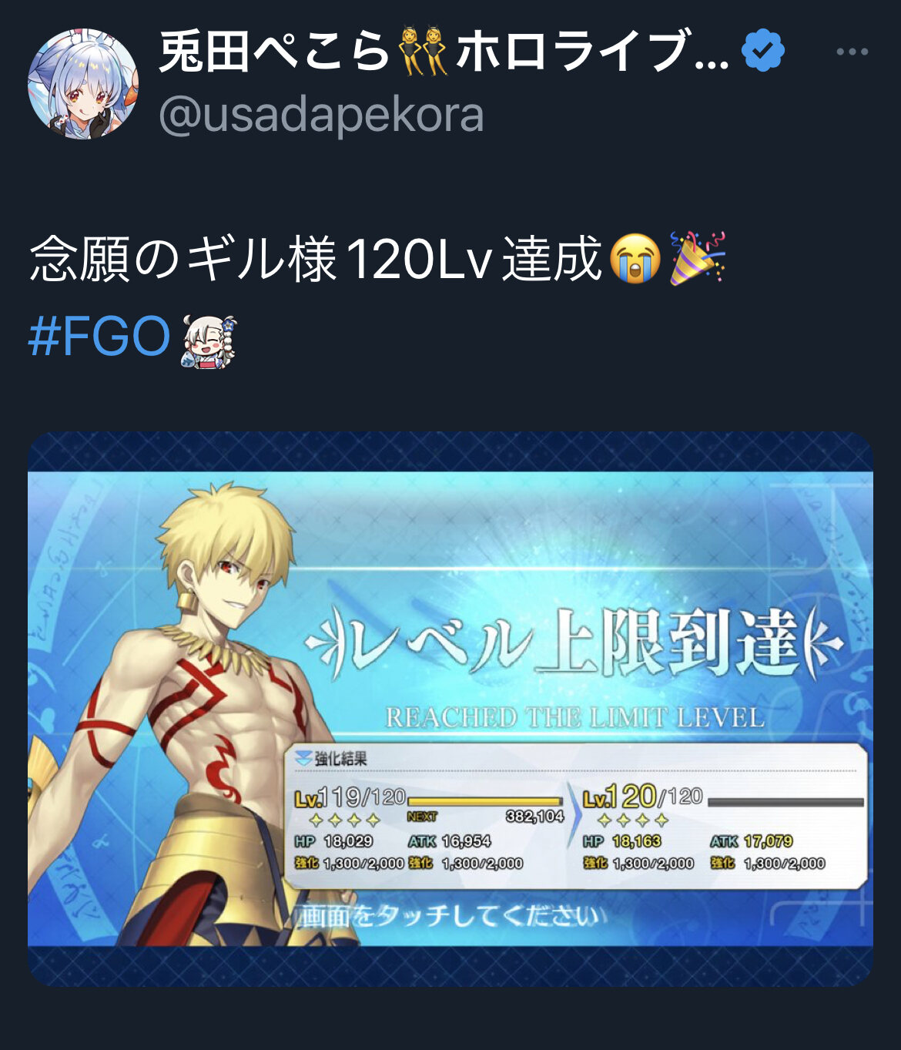
Task: Click the blue triangle icon beside 強化結果
Action: tap(303, 758)
